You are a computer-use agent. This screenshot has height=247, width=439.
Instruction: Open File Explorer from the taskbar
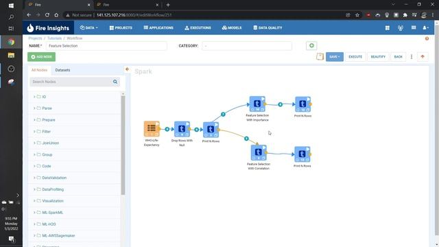click(x=11, y=55)
